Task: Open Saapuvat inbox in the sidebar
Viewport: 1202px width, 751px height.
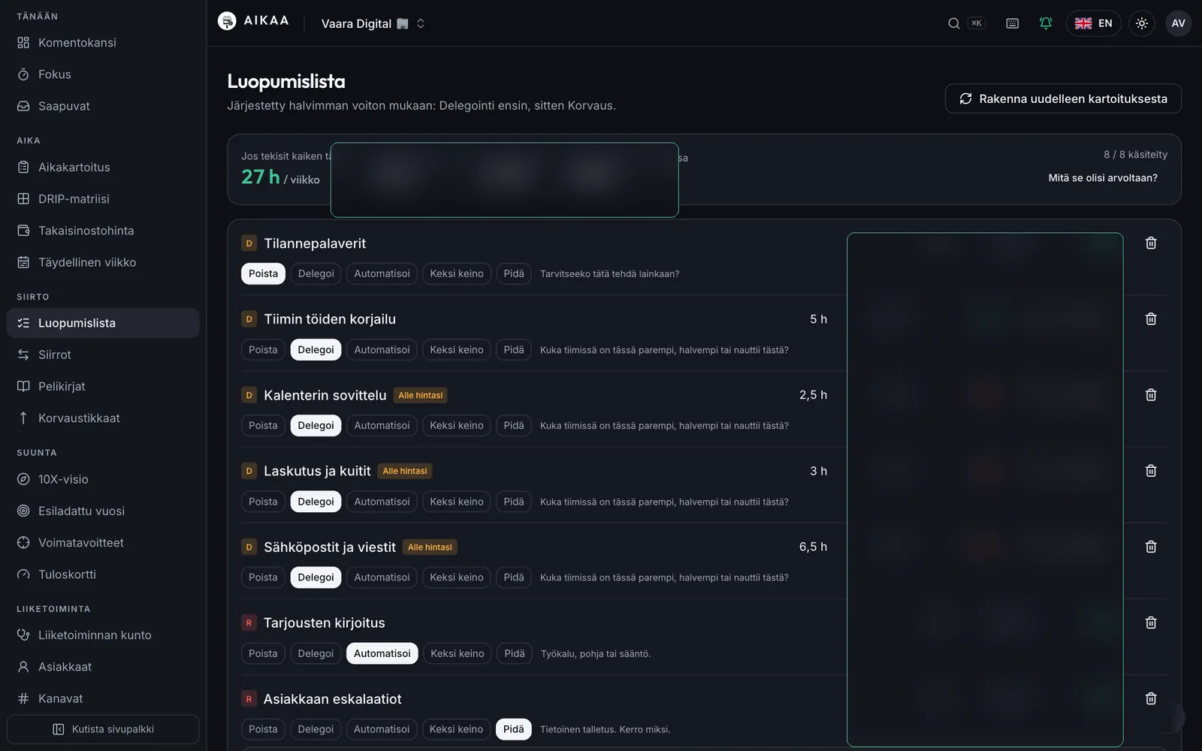Action: pyautogui.click(x=103, y=106)
